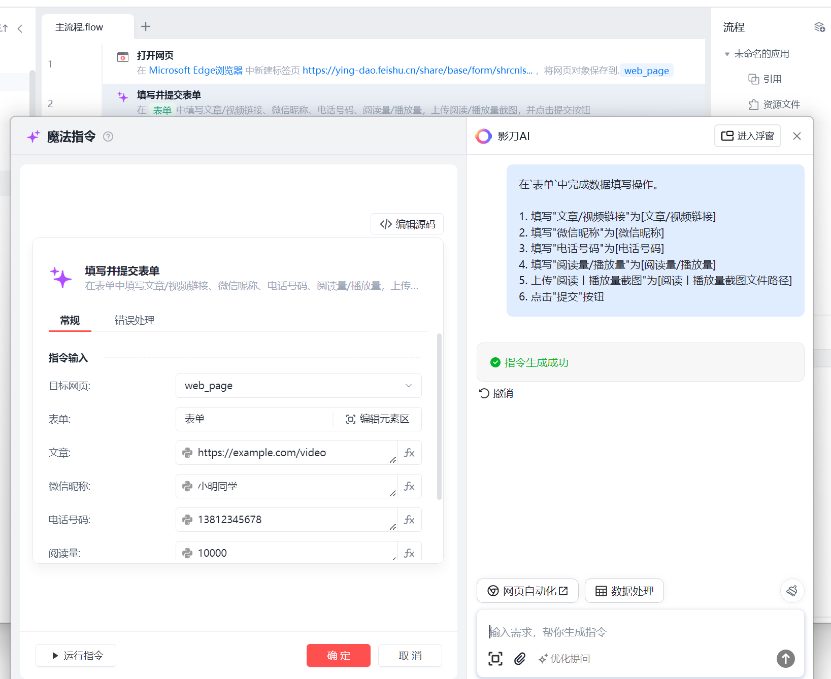The image size is (831, 679).
Task: Click the fx expression icon for 微信昵称 field
Action: pos(409,486)
